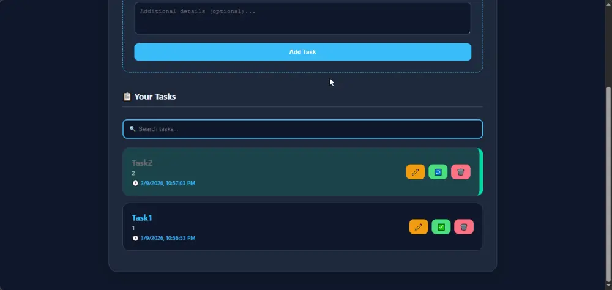Click the scrollbar down arrow
The width and height of the screenshot is (612, 290).
(x=608, y=286)
